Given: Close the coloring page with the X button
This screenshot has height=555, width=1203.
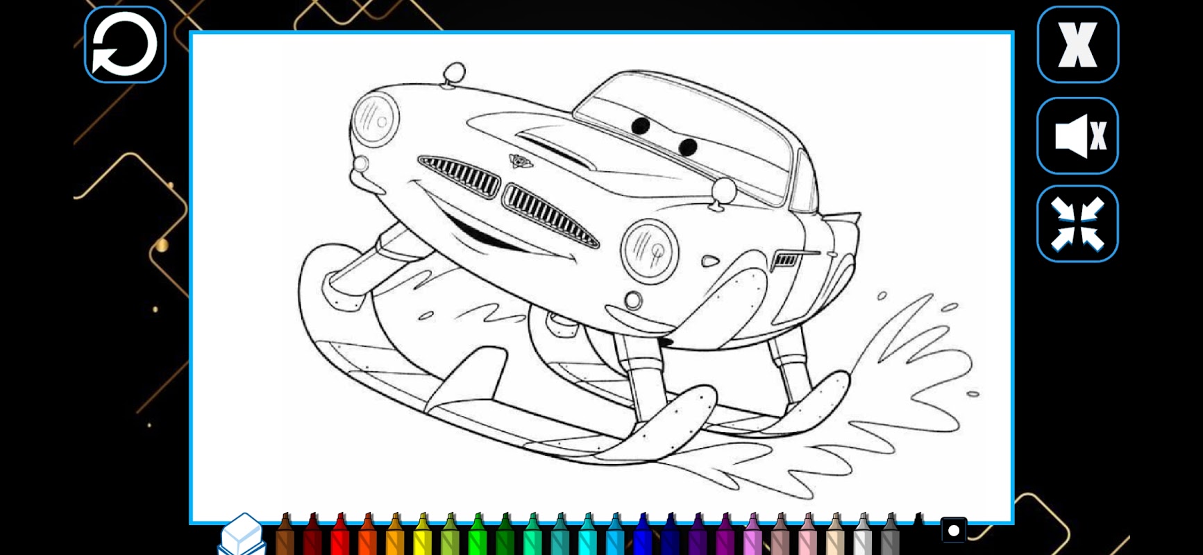Looking at the screenshot, I should (x=1077, y=44).
